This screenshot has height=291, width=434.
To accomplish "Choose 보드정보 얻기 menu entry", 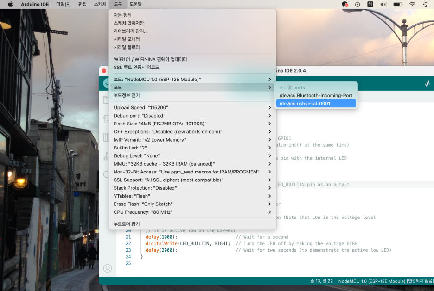I will 192,95.
